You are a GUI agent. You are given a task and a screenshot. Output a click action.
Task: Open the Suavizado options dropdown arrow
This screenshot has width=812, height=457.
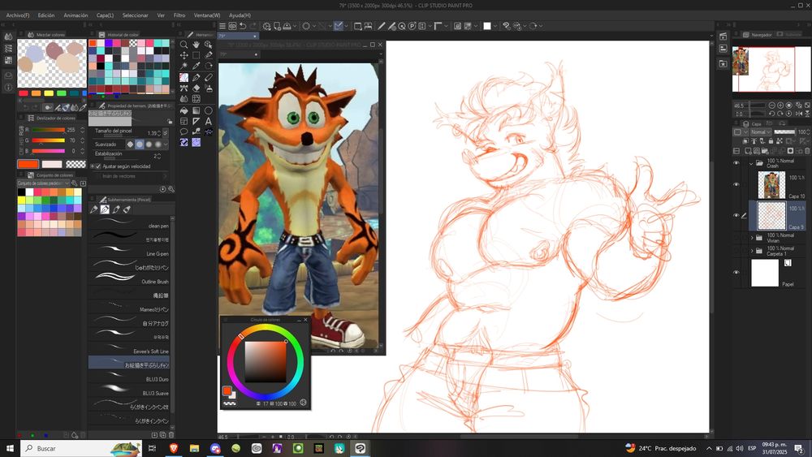[x=166, y=144]
